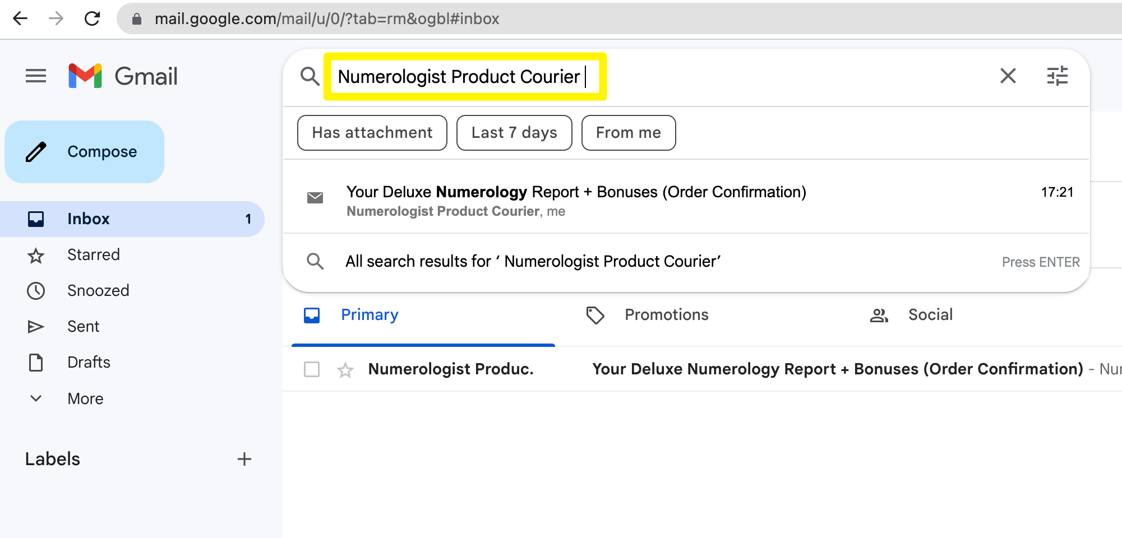The height and width of the screenshot is (538, 1122).
Task: Apply the Has attachment filter chip
Action: pos(372,133)
